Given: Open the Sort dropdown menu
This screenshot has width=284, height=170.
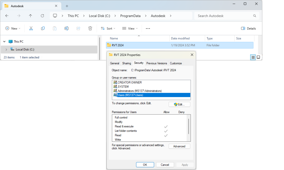Looking at the screenshot, I should coord(108,28).
